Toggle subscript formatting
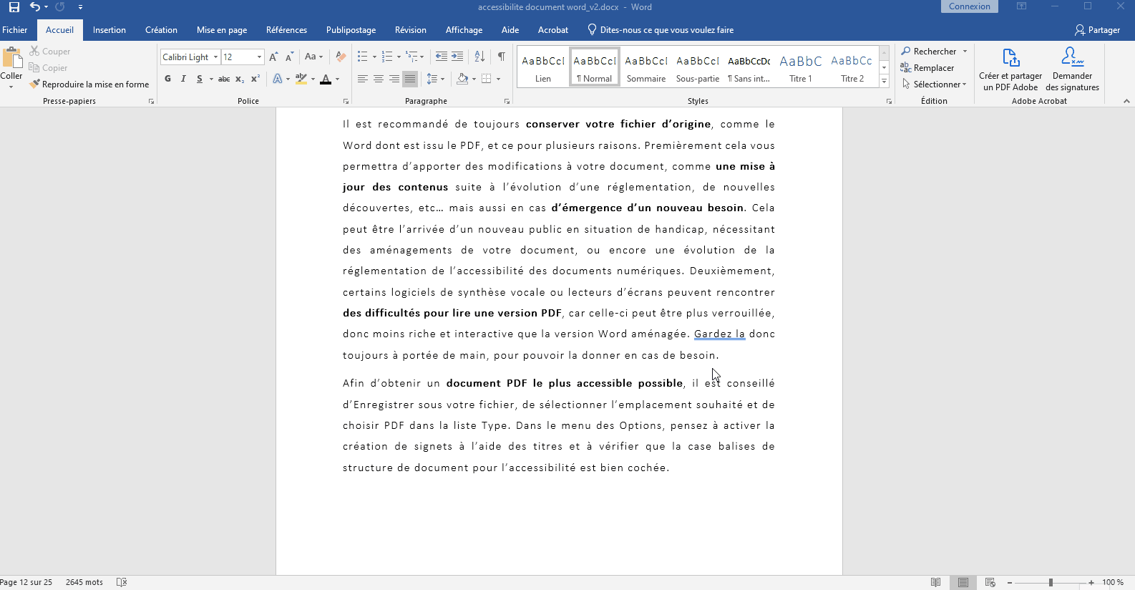The height and width of the screenshot is (590, 1135). (x=240, y=79)
